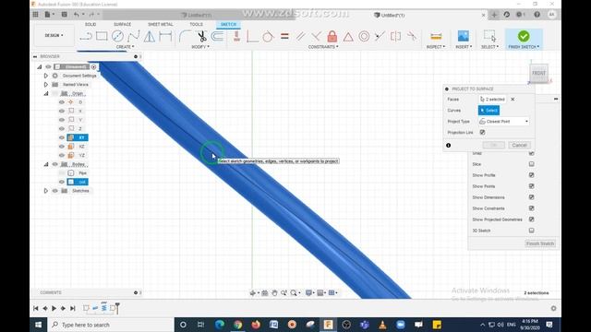Toggle Show Projected Geometries checkbox
The width and height of the screenshot is (591, 332).
tap(531, 219)
